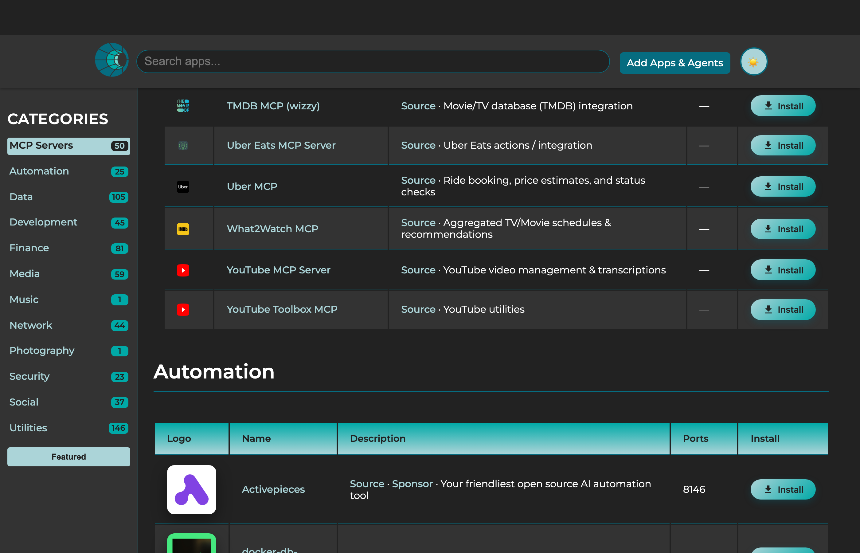Open Add Apps & Agents
The height and width of the screenshot is (553, 860).
pyautogui.click(x=674, y=63)
